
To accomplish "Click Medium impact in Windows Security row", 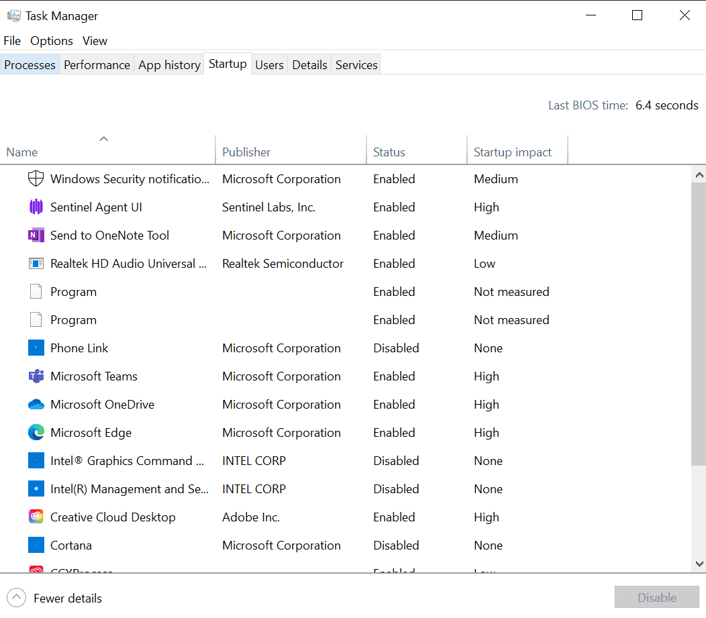I will pyautogui.click(x=496, y=178).
